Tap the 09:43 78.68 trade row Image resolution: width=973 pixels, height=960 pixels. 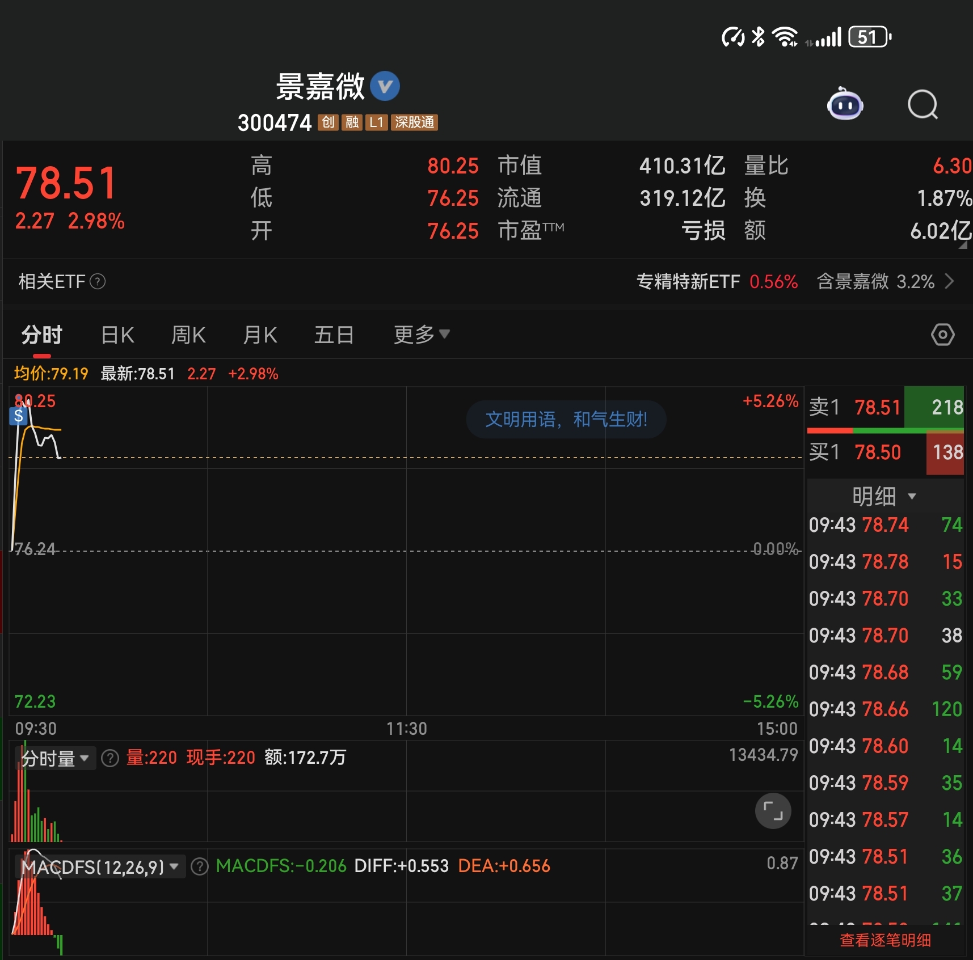coord(885,672)
